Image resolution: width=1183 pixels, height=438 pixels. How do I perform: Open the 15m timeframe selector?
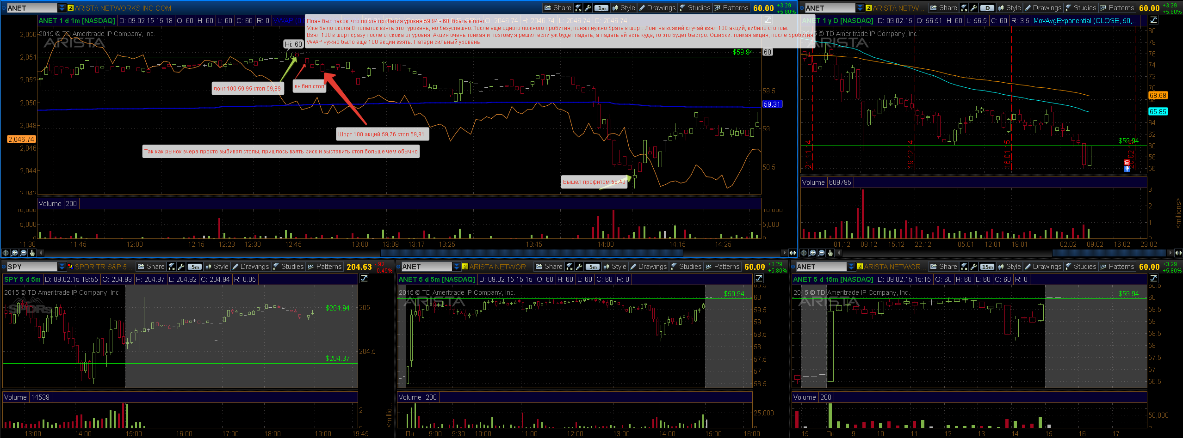pyautogui.click(x=987, y=267)
